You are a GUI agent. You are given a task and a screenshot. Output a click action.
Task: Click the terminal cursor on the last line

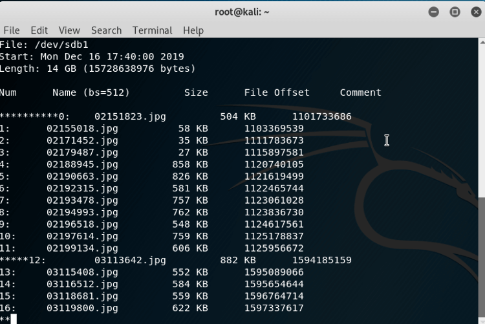(x=13, y=319)
